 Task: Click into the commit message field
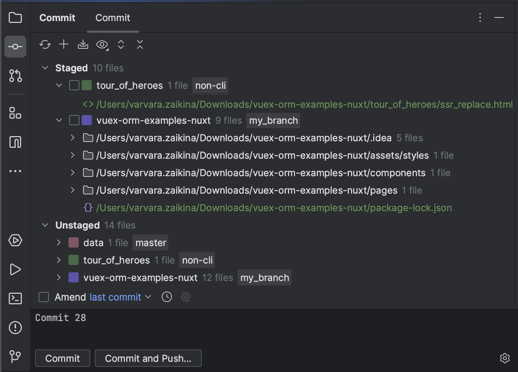point(274,328)
